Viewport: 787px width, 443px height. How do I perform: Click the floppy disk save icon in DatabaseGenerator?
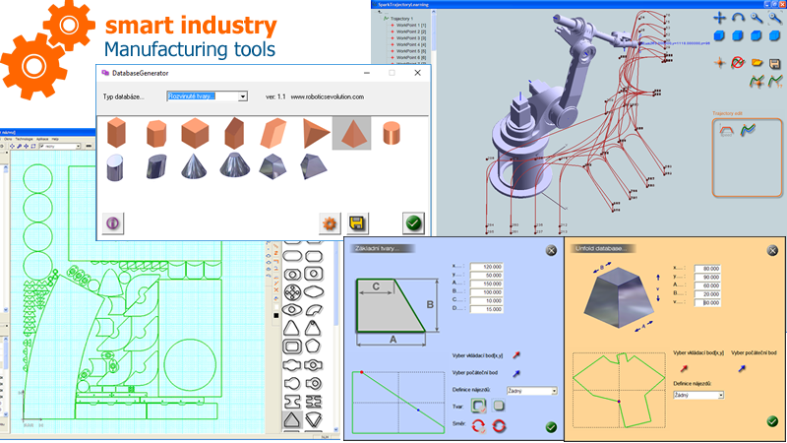[357, 223]
